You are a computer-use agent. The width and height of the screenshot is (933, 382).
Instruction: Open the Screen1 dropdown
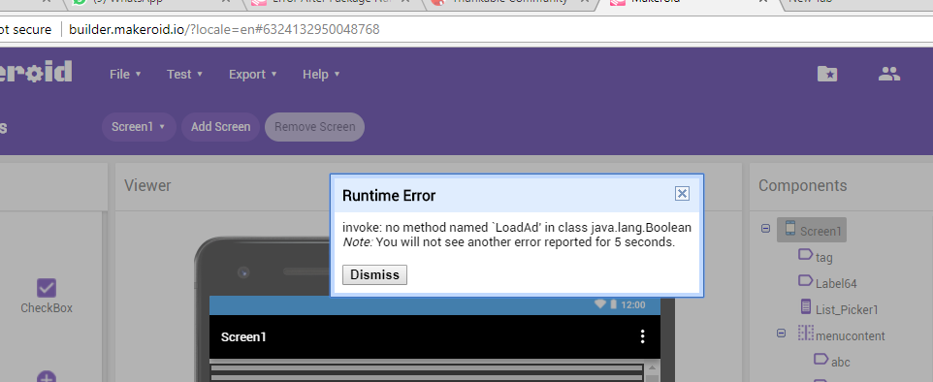pos(140,127)
